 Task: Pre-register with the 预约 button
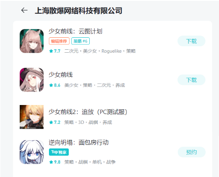192,152
